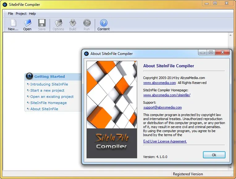236x179 pixels.
Task: Click Copyright 2005-2014 by AbyssMedia.com text
Action: click(174, 78)
